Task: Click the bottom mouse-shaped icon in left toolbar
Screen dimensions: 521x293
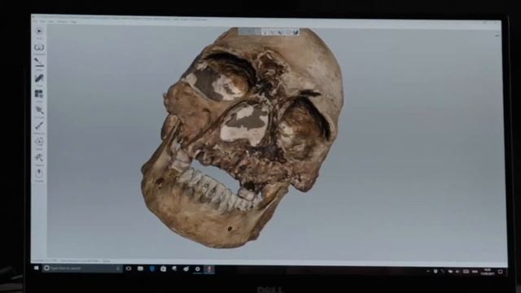Action: (39, 173)
